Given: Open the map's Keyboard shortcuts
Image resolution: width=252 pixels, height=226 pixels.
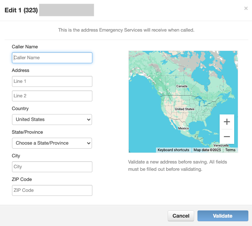Looking at the screenshot, I should click(x=173, y=150).
